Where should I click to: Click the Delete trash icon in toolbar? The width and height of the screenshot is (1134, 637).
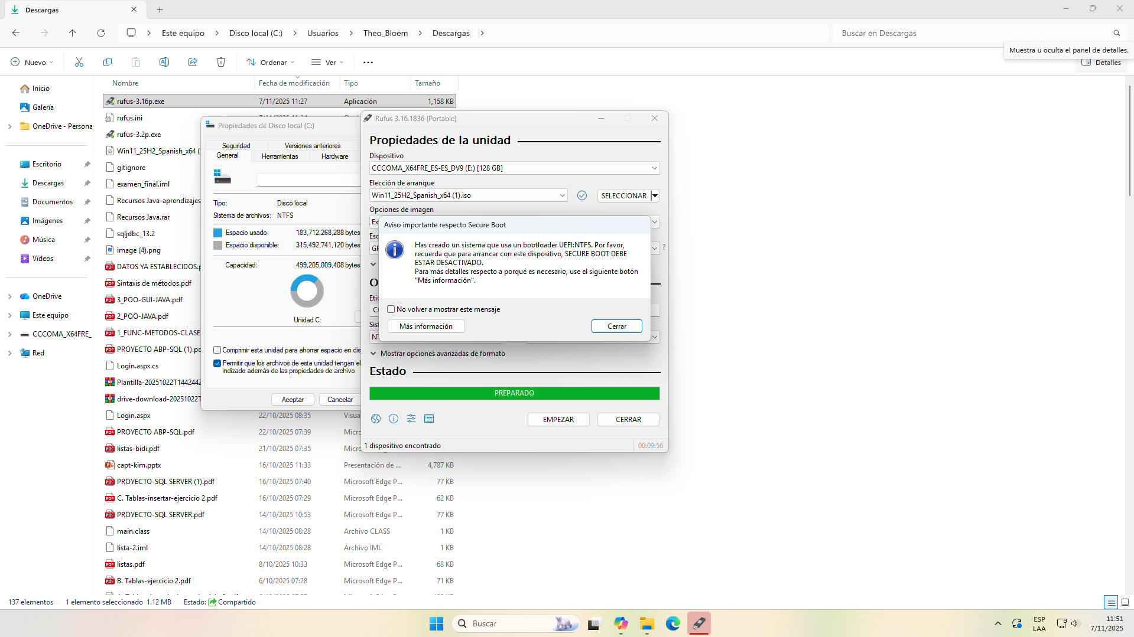point(221,62)
